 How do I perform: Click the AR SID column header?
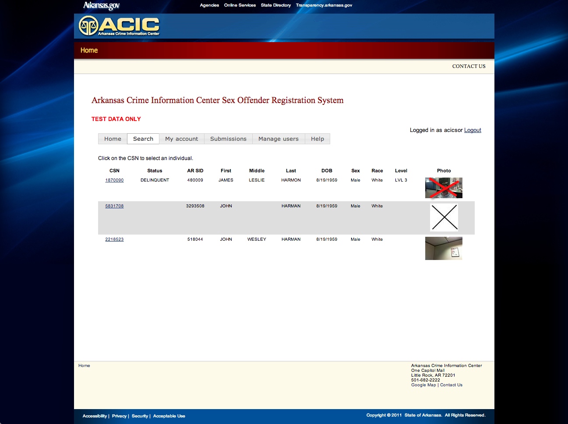click(195, 171)
